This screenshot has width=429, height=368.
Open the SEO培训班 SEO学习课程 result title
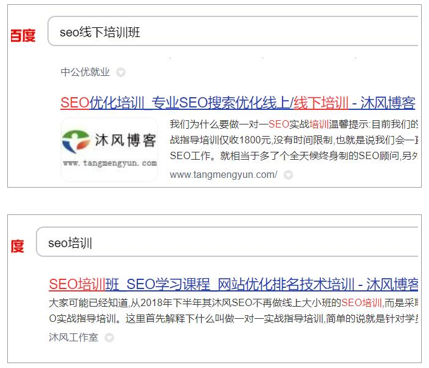tap(233, 284)
